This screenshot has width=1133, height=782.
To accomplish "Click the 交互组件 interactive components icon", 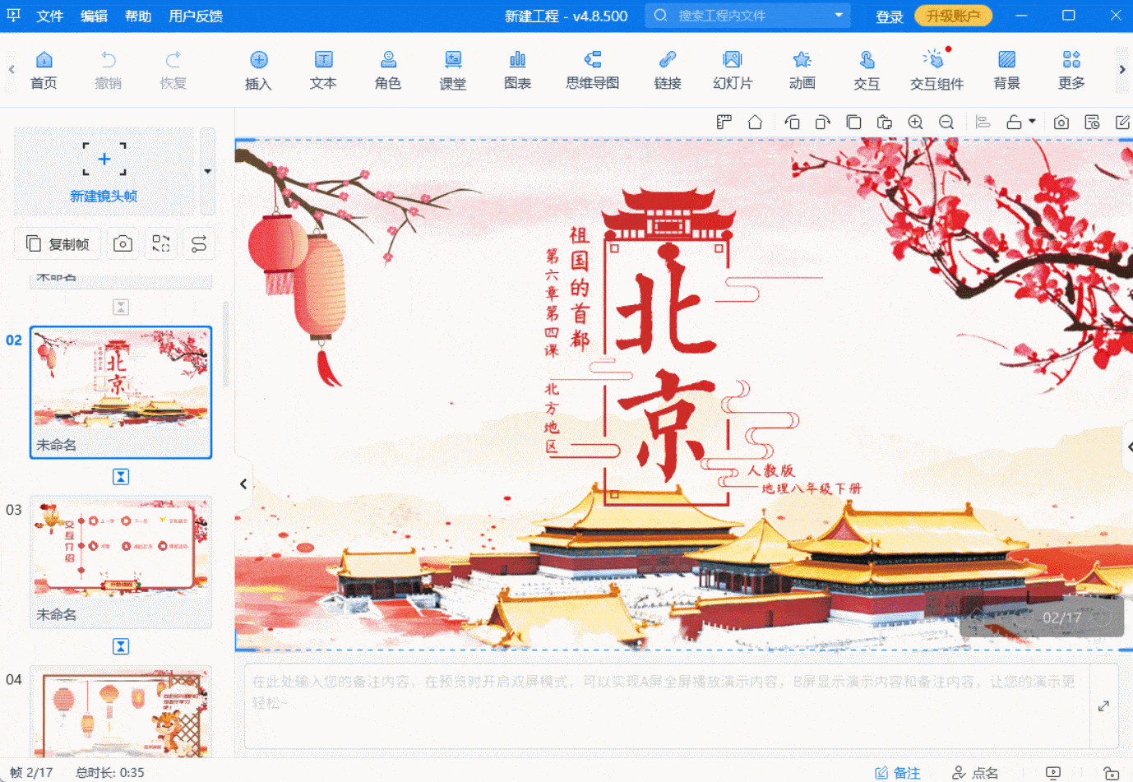I will pyautogui.click(x=936, y=70).
